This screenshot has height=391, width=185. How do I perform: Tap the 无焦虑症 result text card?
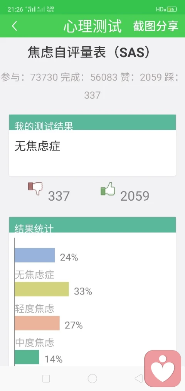pos(92,153)
